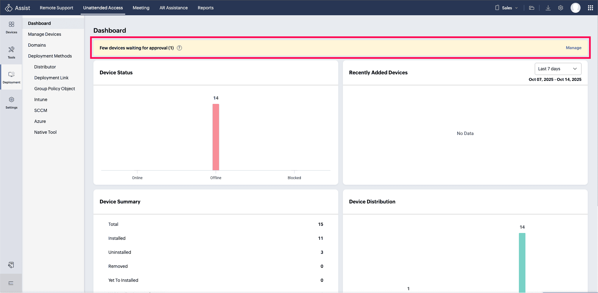Select Group Policy Object deployment method
The image size is (598, 293).
coord(55,89)
